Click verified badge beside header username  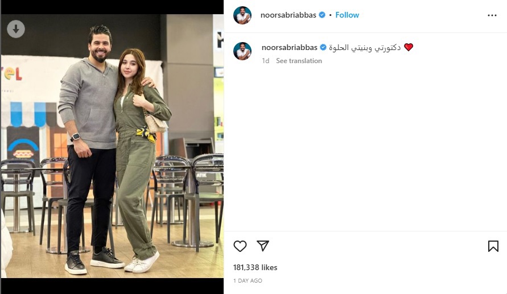(322, 15)
